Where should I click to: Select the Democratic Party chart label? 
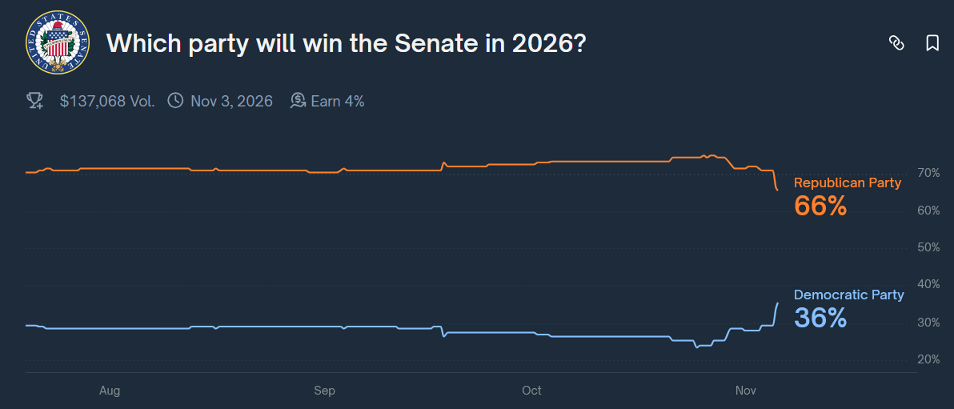click(x=848, y=295)
